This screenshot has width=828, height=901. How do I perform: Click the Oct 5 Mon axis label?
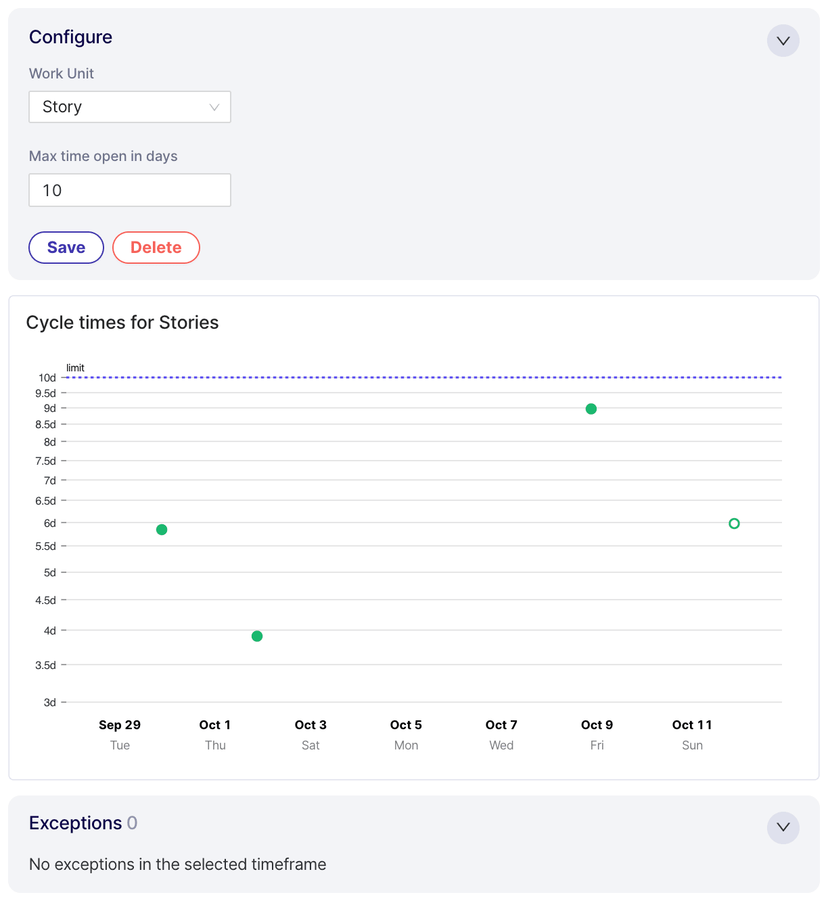(406, 734)
